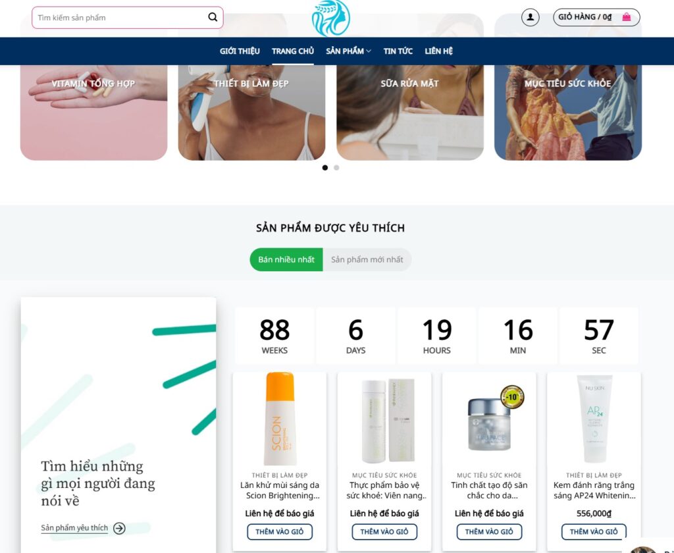This screenshot has width=674, height=553.
Task: Click the -10 discount badge on product
Action: 512,397
